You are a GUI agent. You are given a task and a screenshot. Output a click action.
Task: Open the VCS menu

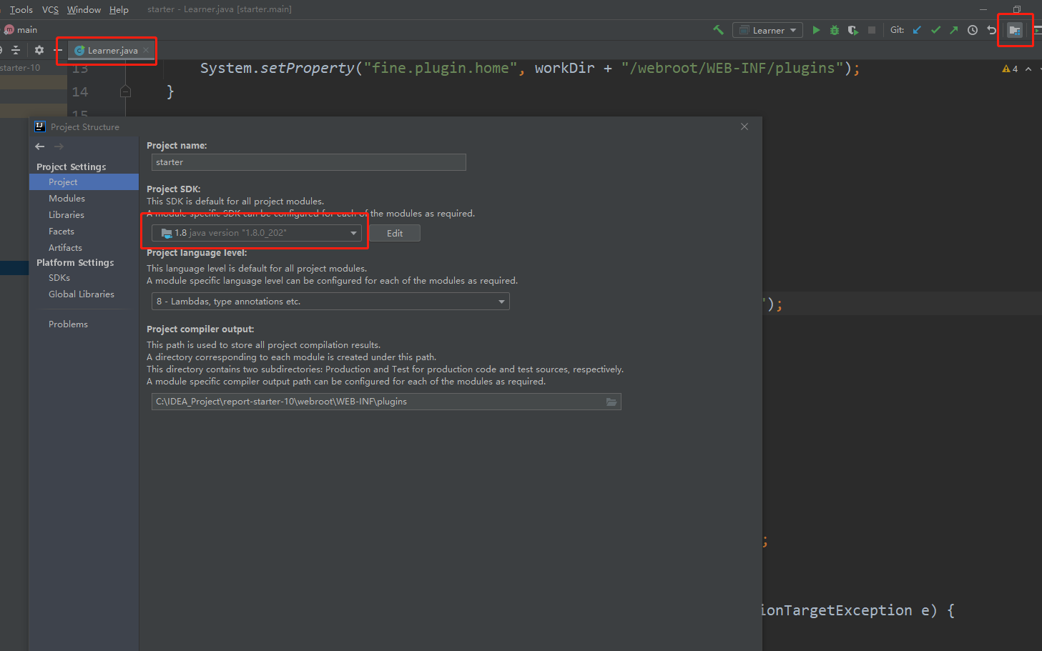50,9
